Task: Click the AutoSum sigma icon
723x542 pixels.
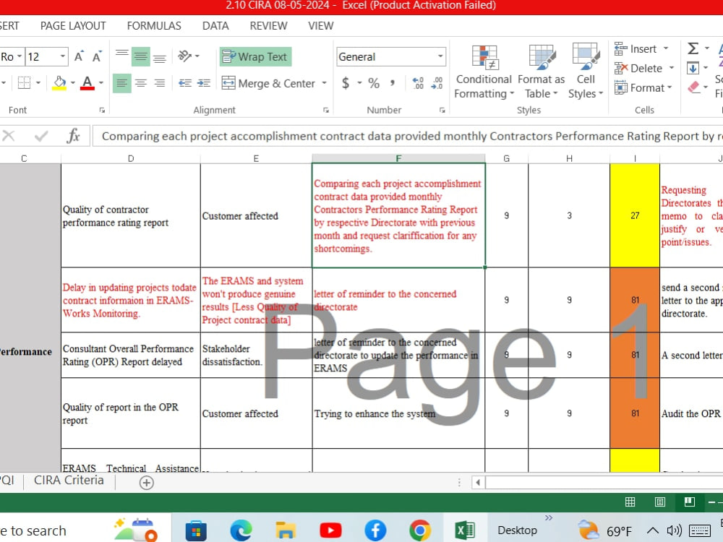Action: (x=693, y=48)
